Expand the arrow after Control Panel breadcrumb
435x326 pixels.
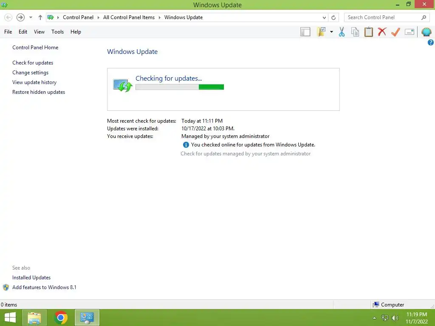(98, 17)
